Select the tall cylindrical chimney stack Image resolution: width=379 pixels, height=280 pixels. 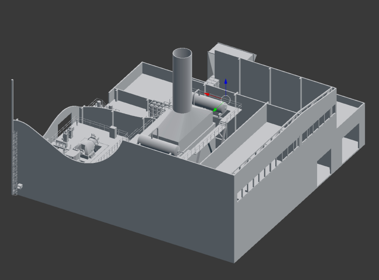tap(182, 81)
